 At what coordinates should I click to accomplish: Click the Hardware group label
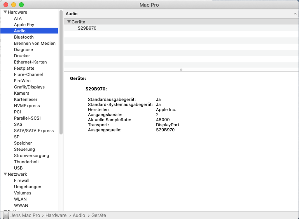[x=17, y=12]
